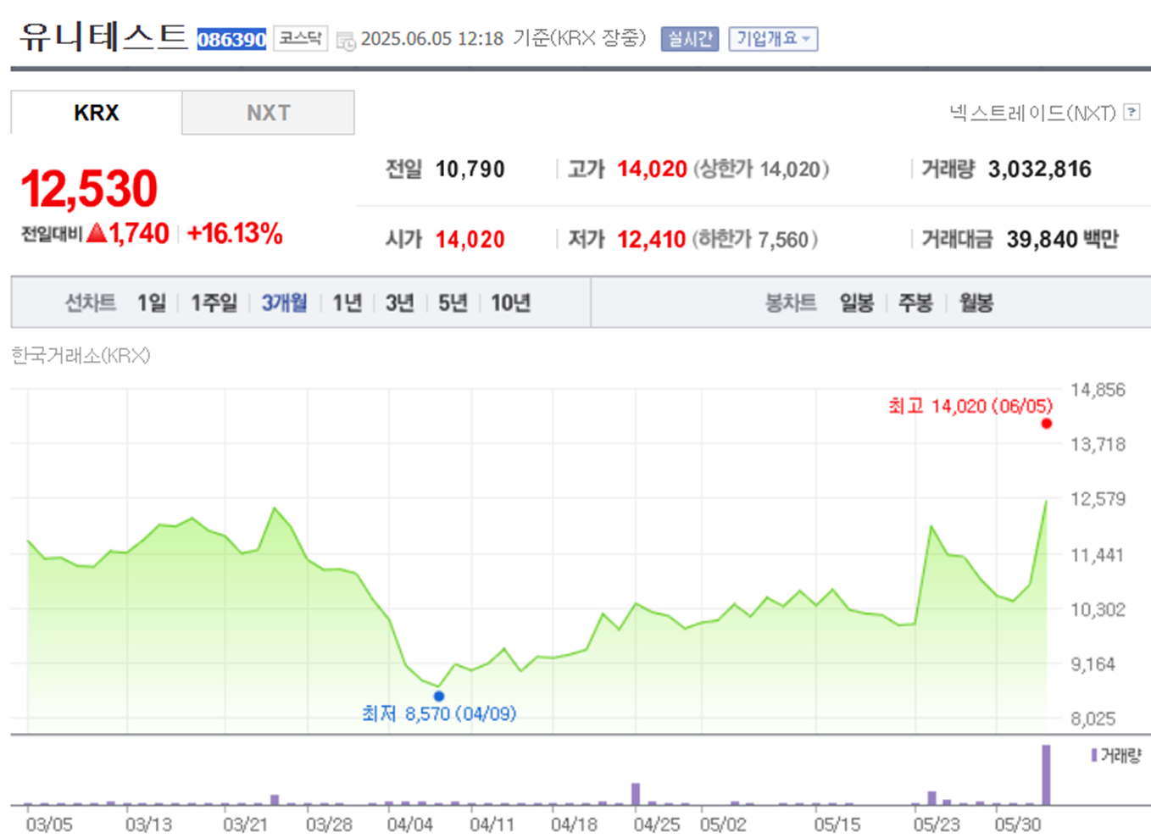The image size is (1151, 838).
Task: Click the 시가 value 14,020
Action: tap(470, 240)
